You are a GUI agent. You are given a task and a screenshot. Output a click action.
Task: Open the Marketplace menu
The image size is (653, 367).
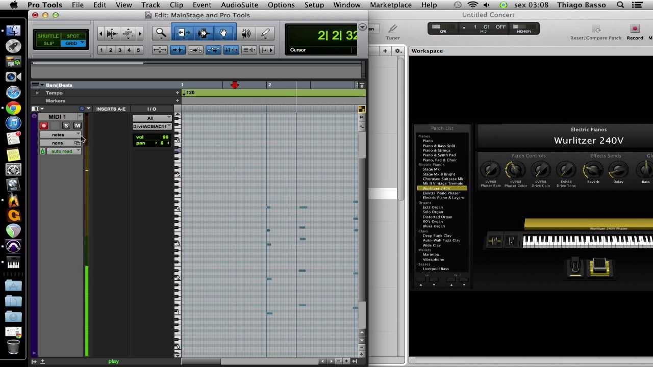(391, 5)
